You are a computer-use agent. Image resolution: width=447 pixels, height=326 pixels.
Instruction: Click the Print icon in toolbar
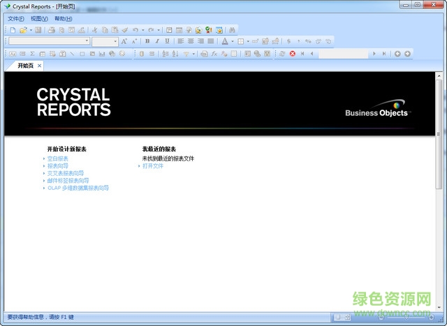click(x=52, y=30)
